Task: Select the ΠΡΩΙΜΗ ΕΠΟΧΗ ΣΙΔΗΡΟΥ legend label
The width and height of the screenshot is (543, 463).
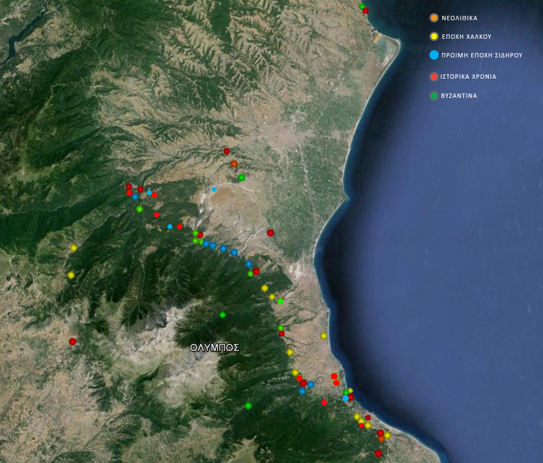Action: (482, 55)
